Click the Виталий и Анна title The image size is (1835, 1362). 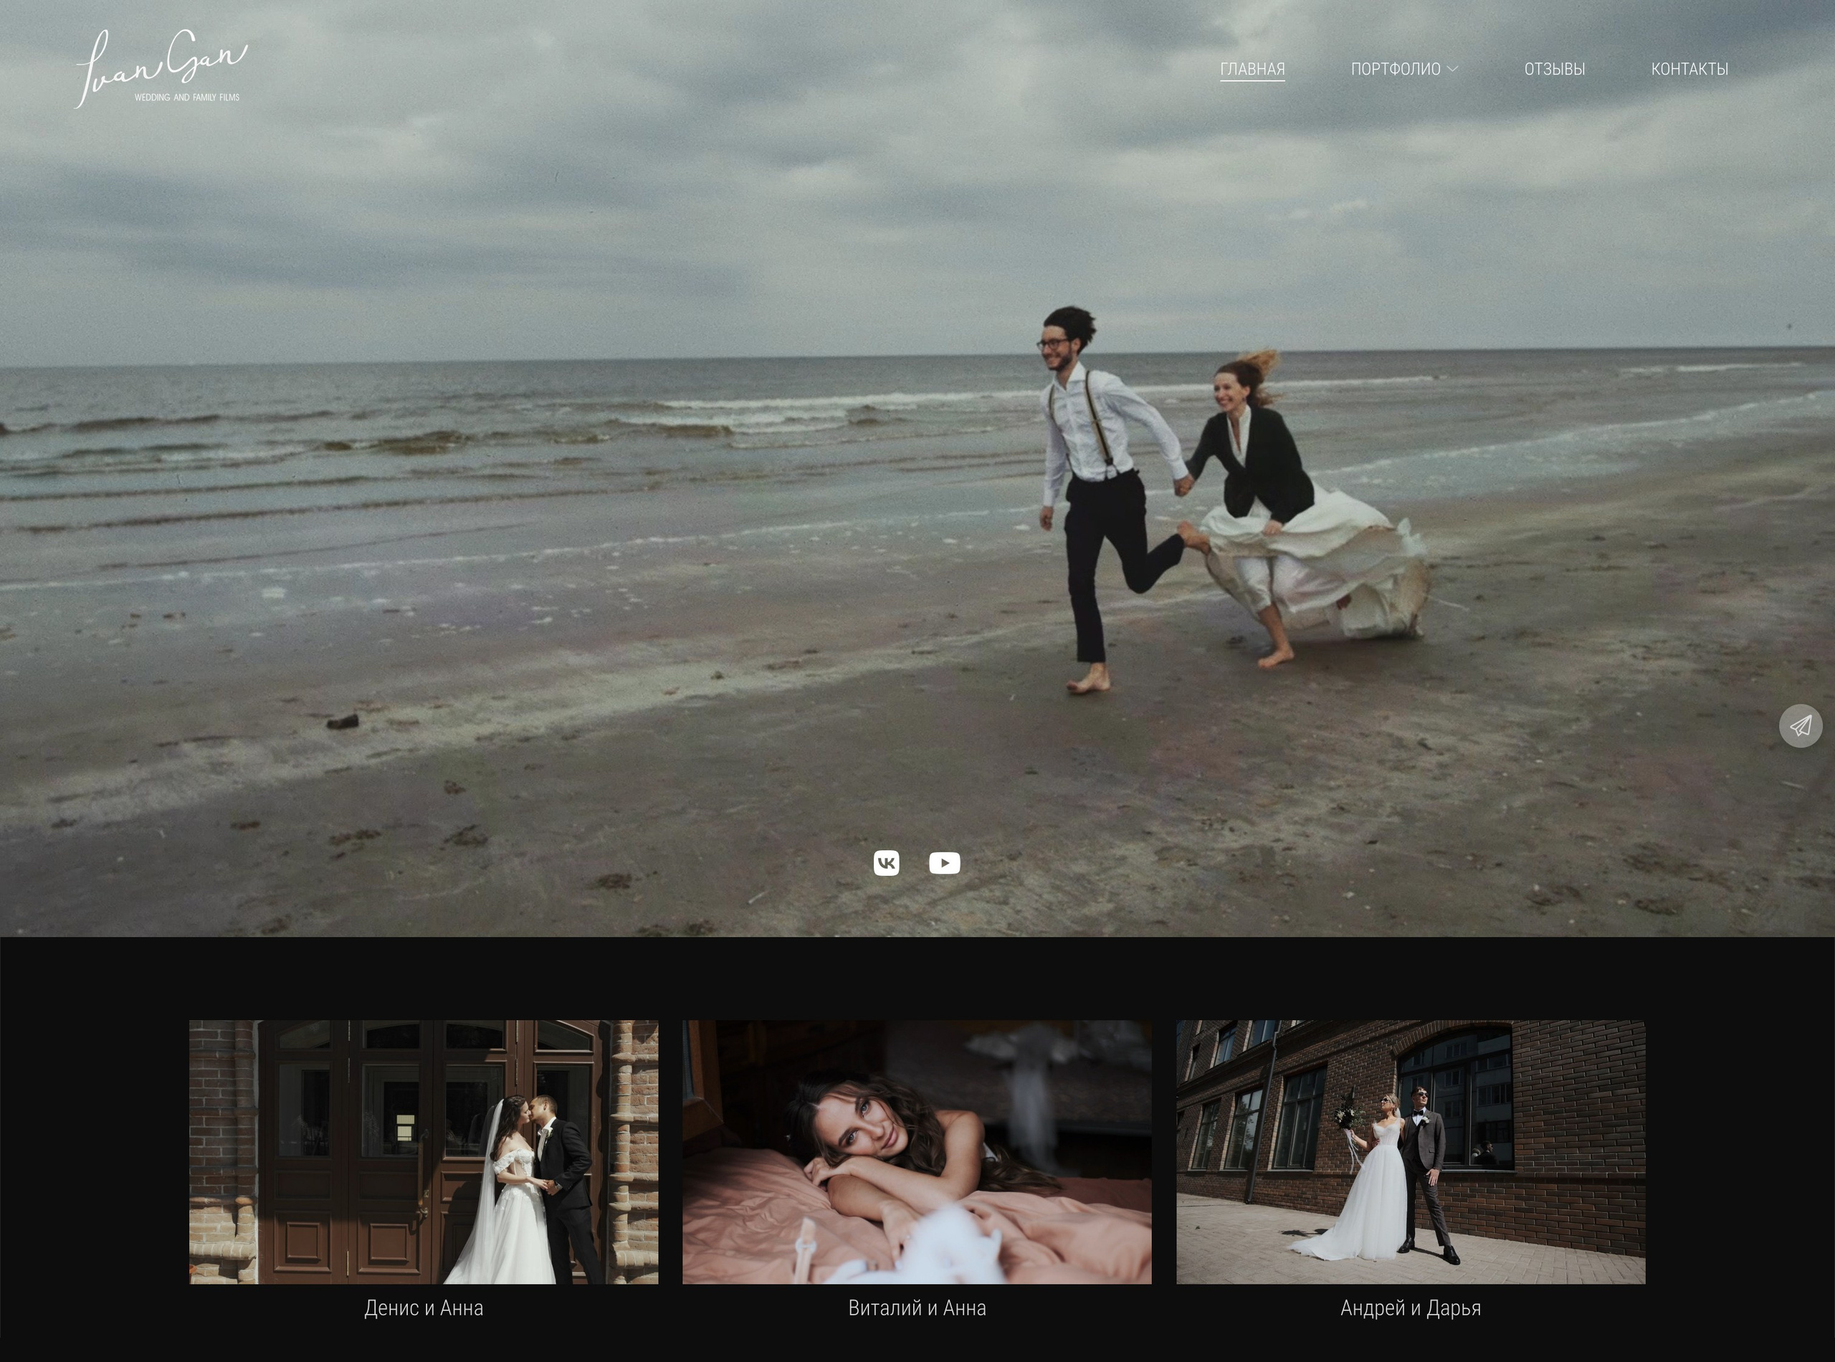click(x=917, y=1308)
